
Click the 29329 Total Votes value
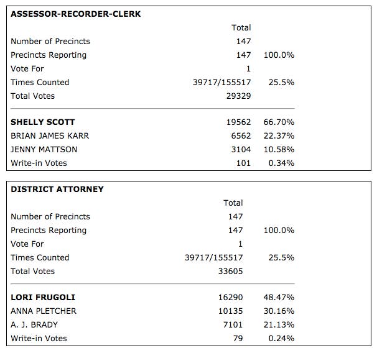click(x=238, y=96)
